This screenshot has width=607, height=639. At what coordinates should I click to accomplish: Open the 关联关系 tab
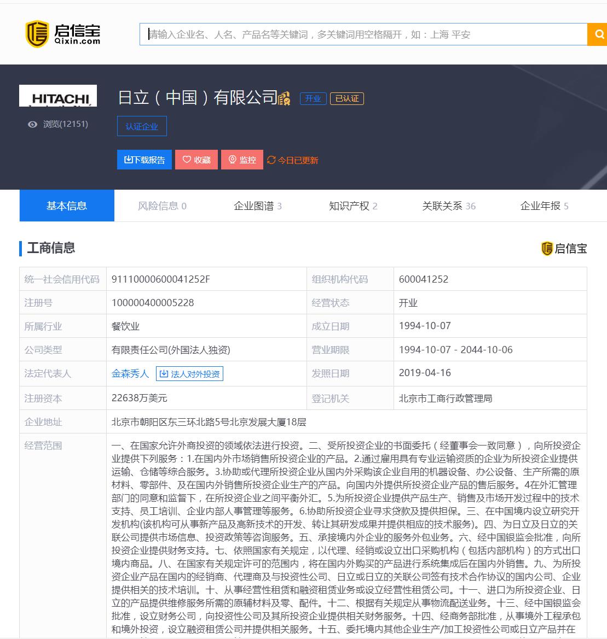click(x=449, y=206)
